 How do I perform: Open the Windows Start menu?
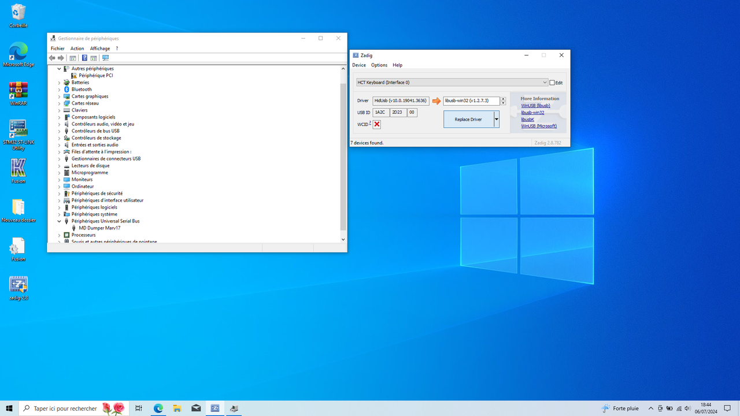click(x=9, y=408)
